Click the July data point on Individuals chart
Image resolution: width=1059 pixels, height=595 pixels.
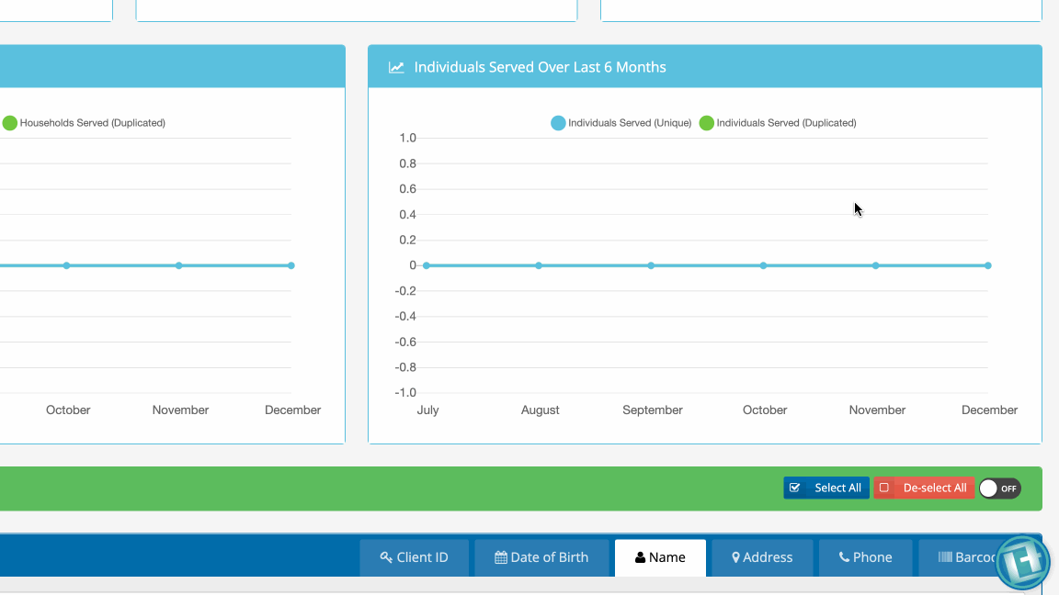427,265
